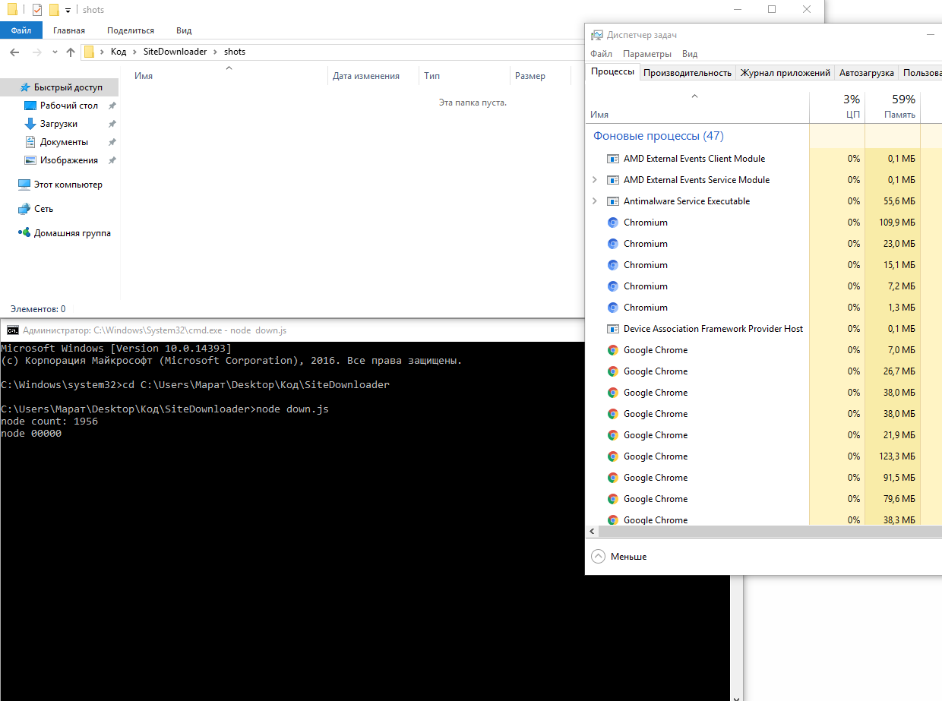Go up one folder level arrow
Viewport: 942px width, 701px height.
tap(71, 52)
